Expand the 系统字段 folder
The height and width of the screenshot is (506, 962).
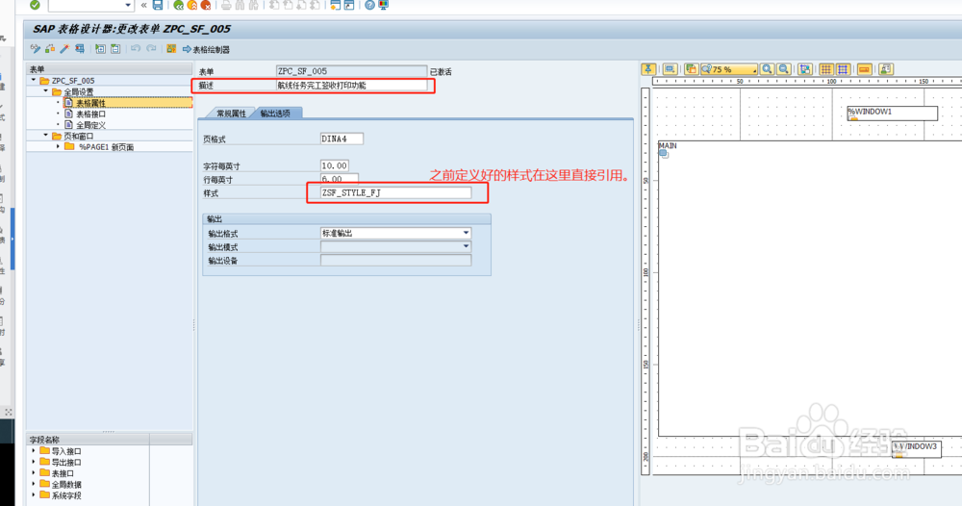[x=33, y=494]
